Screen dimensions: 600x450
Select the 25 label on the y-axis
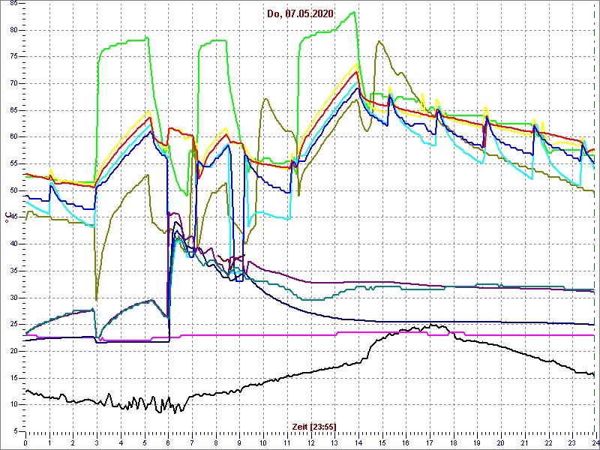click(13, 325)
